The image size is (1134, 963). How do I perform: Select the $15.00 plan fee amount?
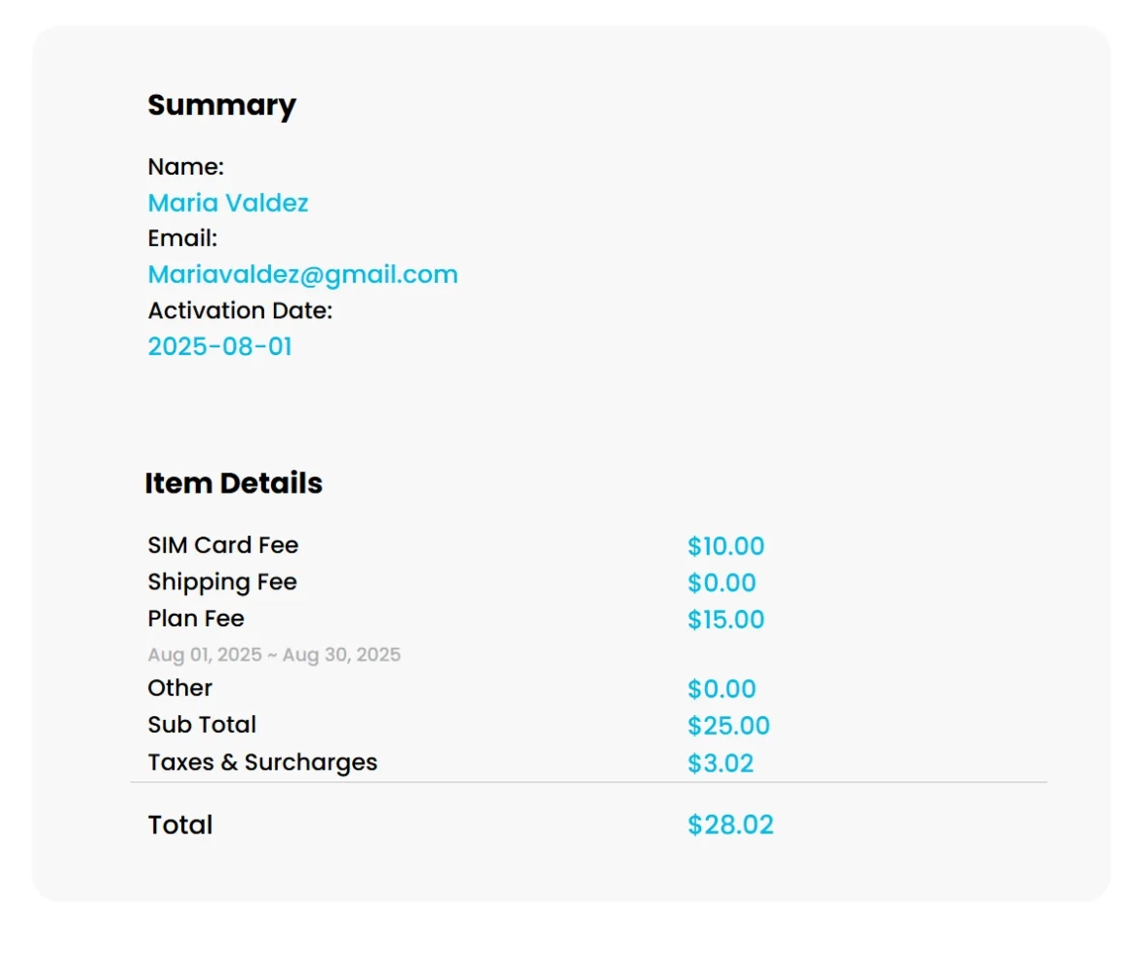tap(725, 620)
